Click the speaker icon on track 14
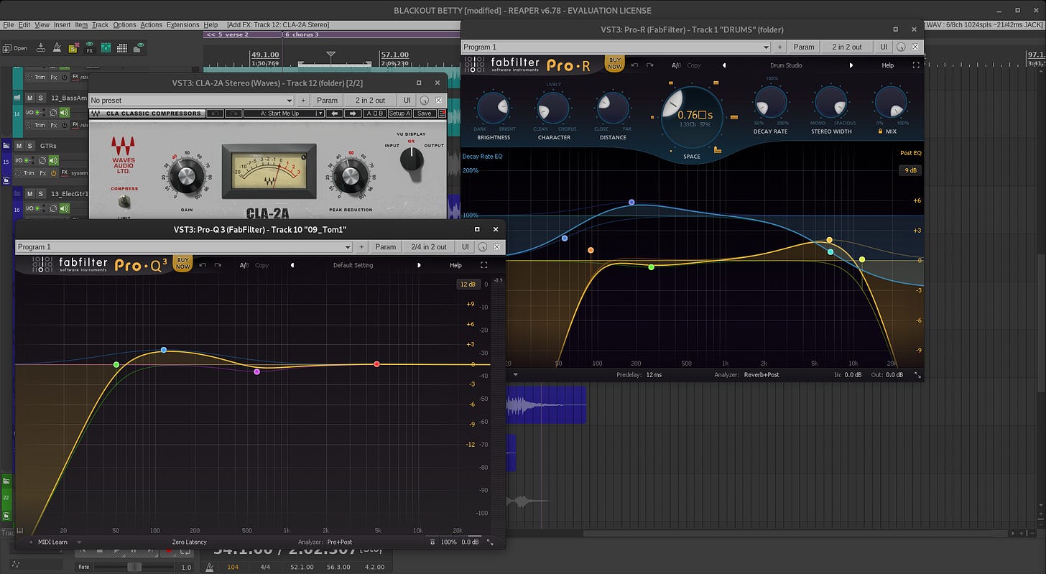1046x574 pixels. tap(64, 112)
